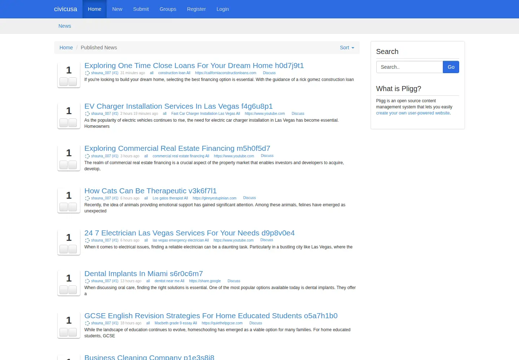Viewport: 519px width, 360px height.
Task: Click the avatar icon on the GCSE English story
Action: (87, 323)
